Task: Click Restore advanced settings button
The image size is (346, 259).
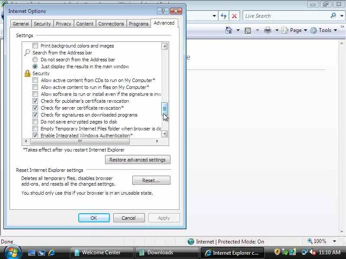Action: 138,159
